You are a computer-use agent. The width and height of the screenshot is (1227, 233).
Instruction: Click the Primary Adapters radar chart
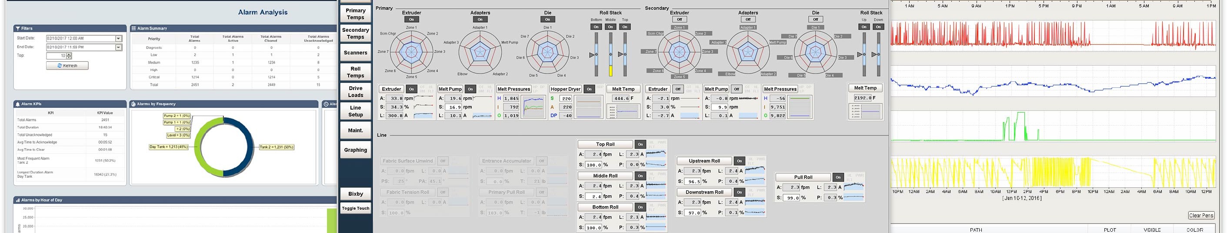(480, 53)
